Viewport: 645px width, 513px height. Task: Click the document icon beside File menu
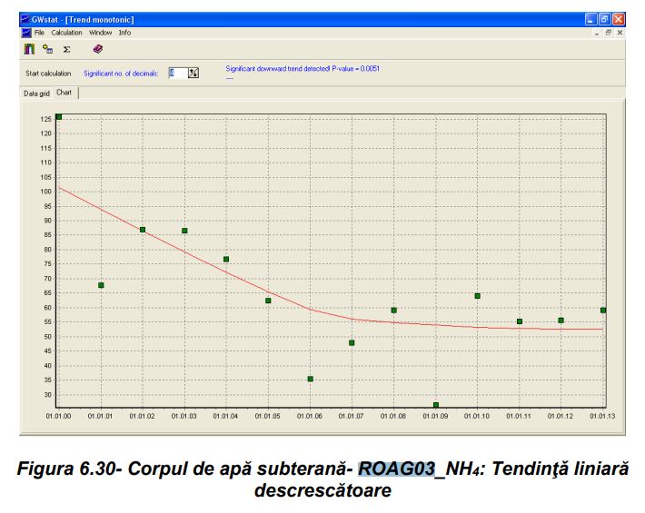(26, 33)
